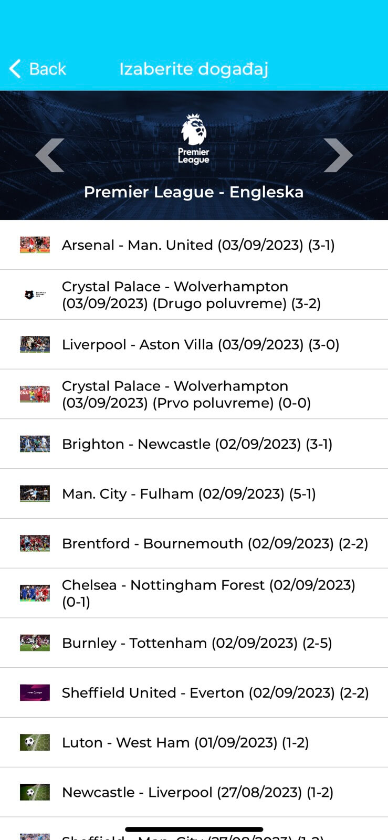Go to next league with right arrow
This screenshot has height=840, width=388.
coord(338,155)
